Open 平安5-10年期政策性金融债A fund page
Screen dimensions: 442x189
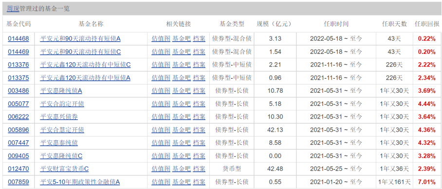tap(80, 182)
